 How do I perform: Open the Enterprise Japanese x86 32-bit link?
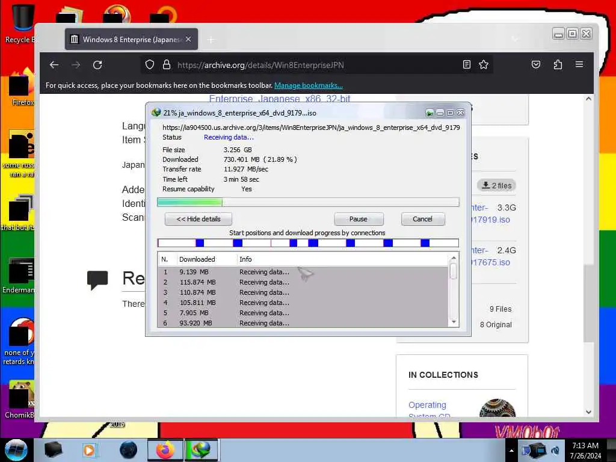tap(280, 99)
